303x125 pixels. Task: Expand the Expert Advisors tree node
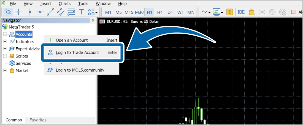pyautogui.click(x=5, y=49)
